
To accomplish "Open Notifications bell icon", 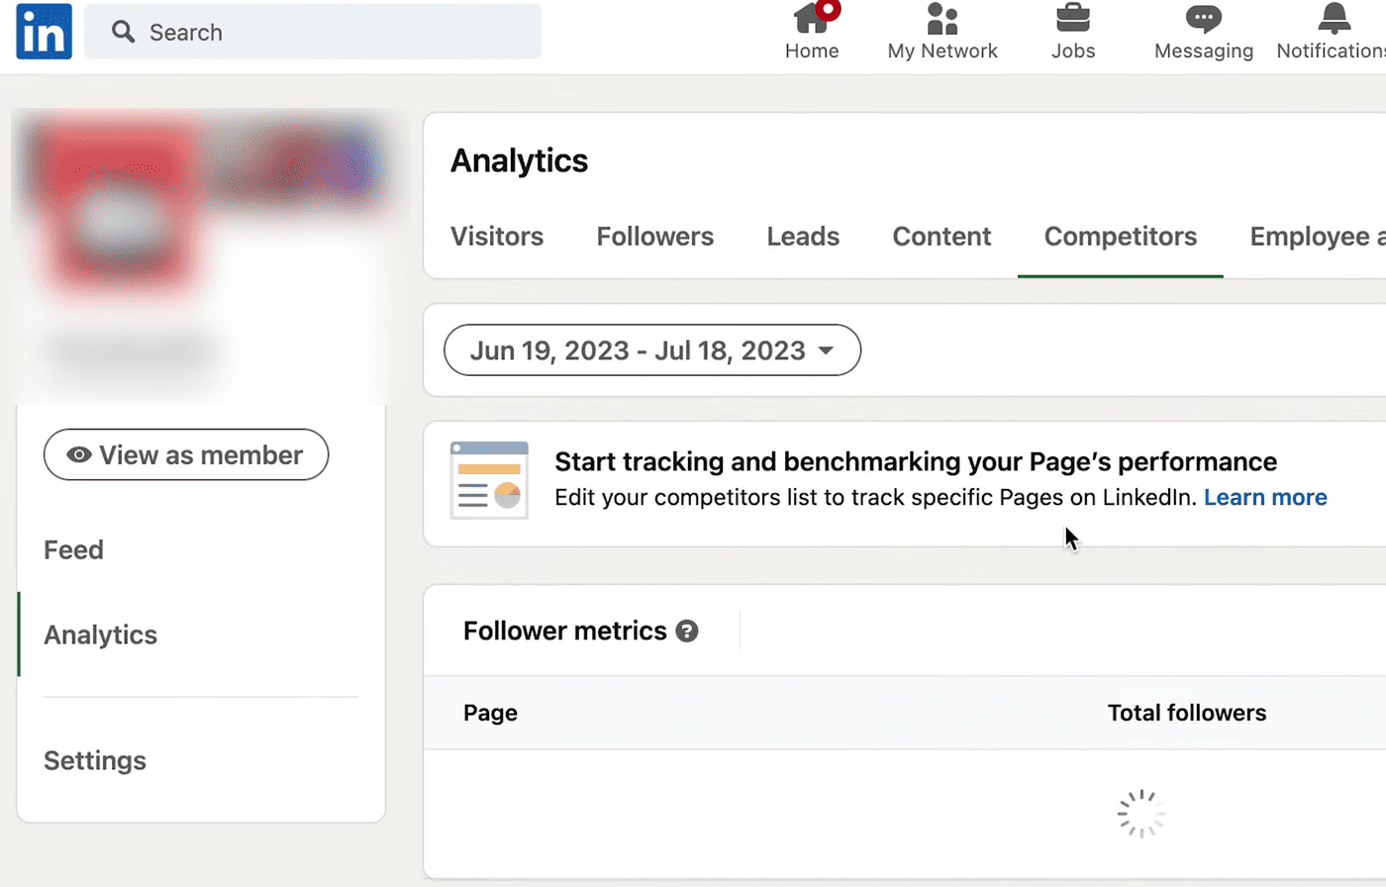I will (x=1334, y=17).
